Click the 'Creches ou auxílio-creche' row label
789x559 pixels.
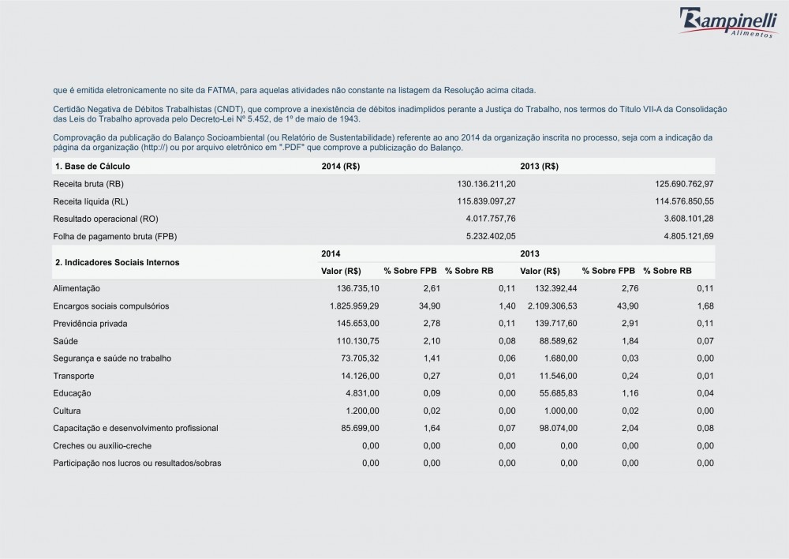click(x=102, y=445)
